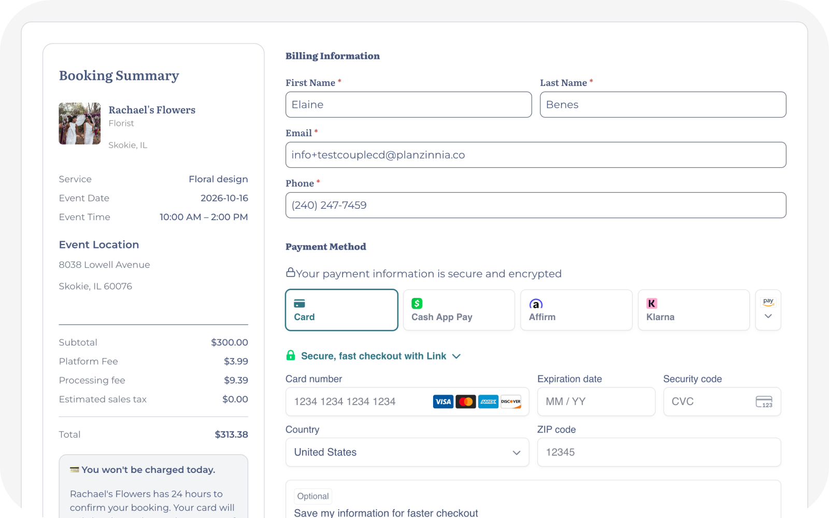This screenshot has height=518, width=829.
Task: Expand more payment methods dropdown
Action: coord(768,310)
